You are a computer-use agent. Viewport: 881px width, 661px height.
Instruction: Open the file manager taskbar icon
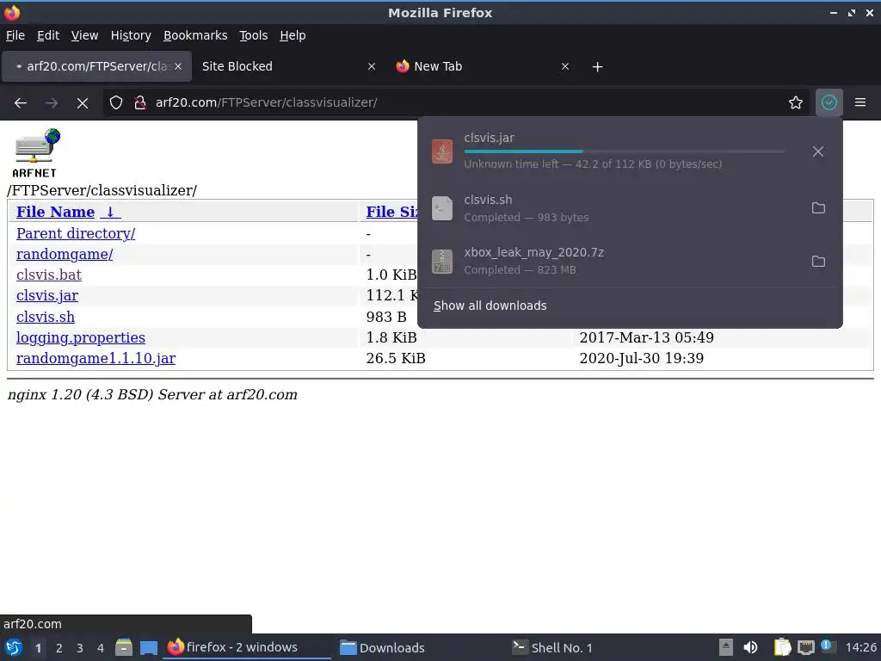coord(124,647)
